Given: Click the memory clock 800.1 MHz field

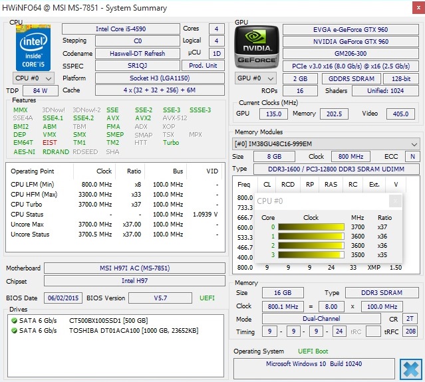Looking at the screenshot, I should 283,307.
